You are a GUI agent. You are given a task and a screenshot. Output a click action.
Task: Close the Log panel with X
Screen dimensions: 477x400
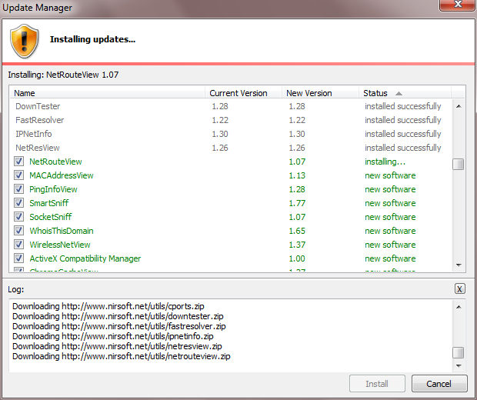459,288
